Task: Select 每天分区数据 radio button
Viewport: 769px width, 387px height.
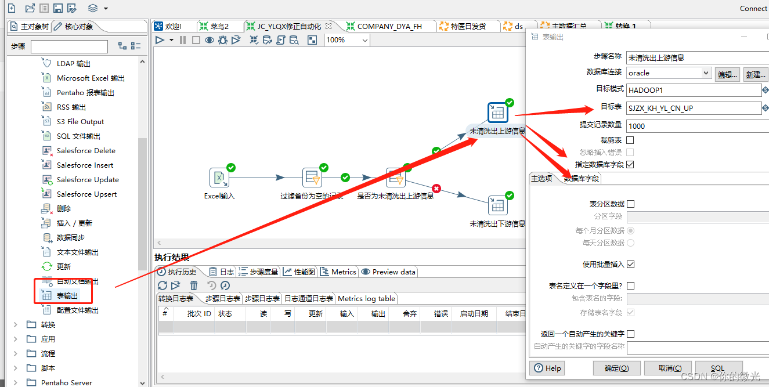Action: pos(631,243)
